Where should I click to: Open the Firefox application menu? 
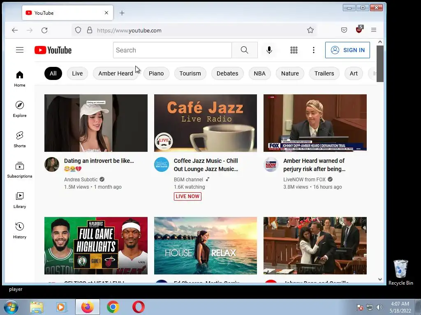tap(373, 30)
